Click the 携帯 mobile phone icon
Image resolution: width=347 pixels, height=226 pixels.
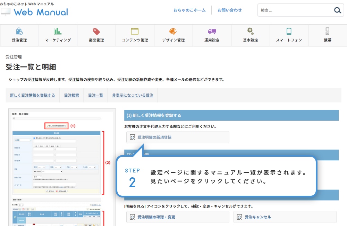coord(327,31)
